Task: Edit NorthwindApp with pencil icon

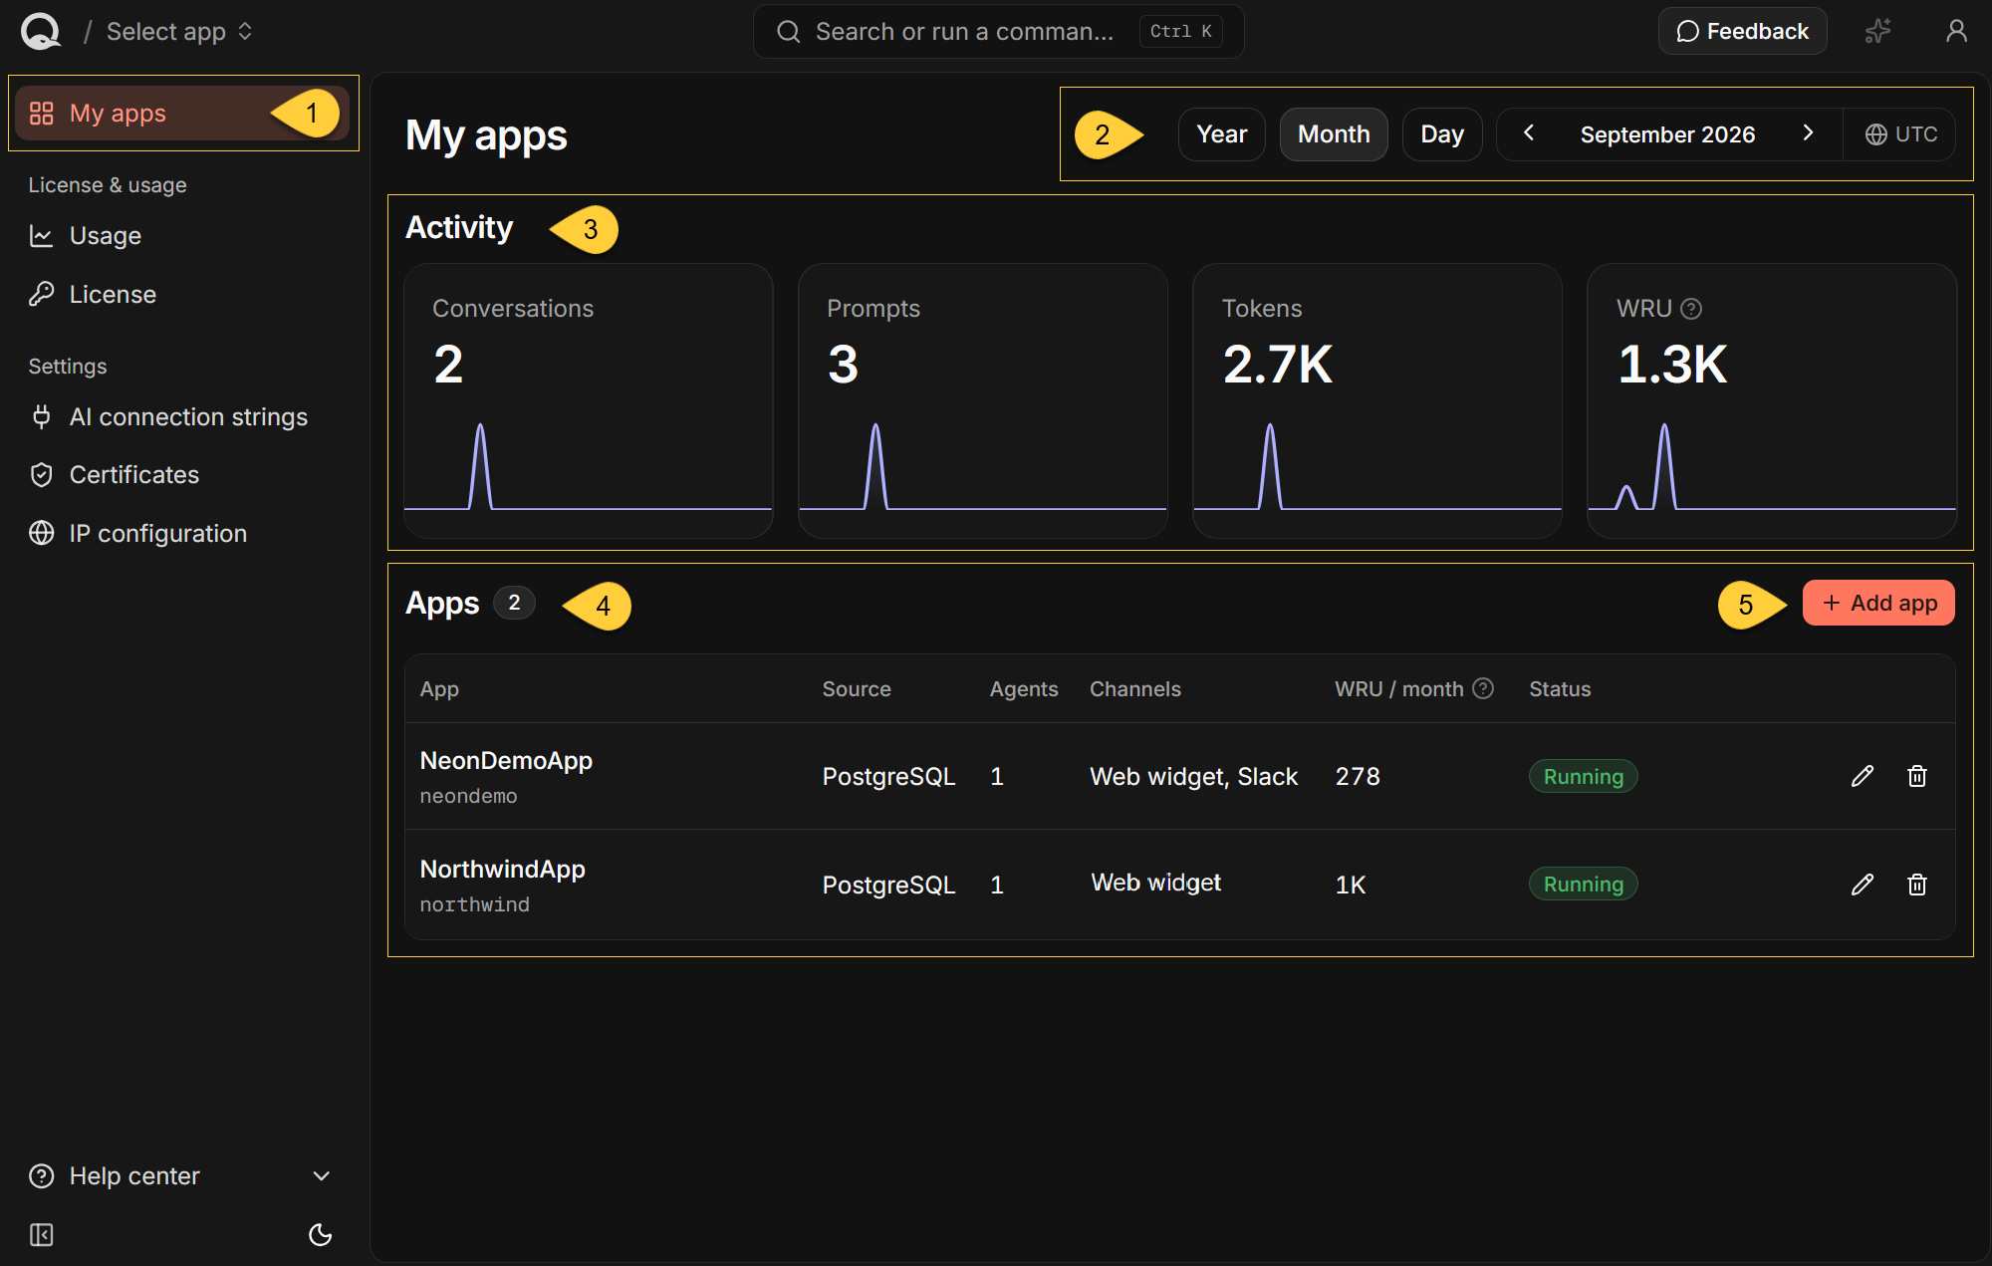Action: 1863,885
